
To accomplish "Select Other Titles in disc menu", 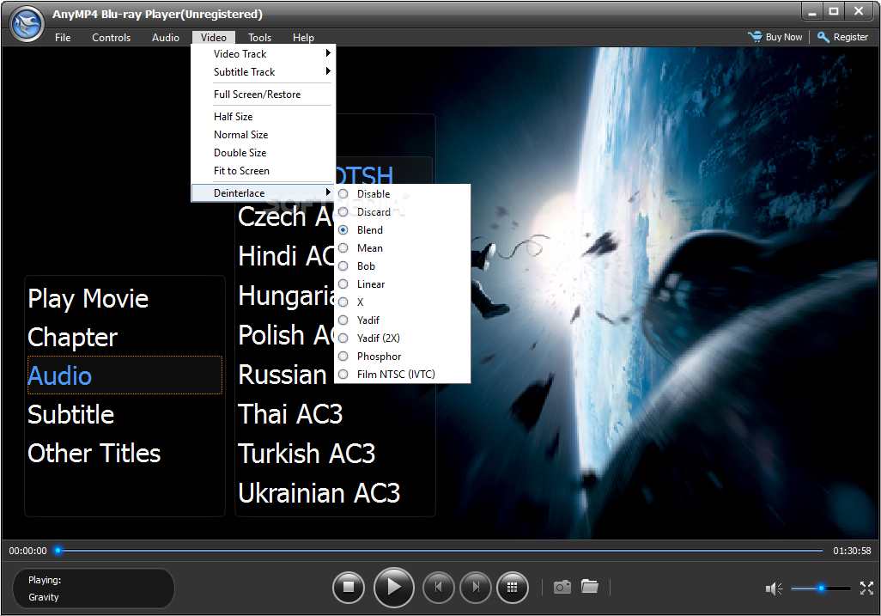I will coord(94,453).
